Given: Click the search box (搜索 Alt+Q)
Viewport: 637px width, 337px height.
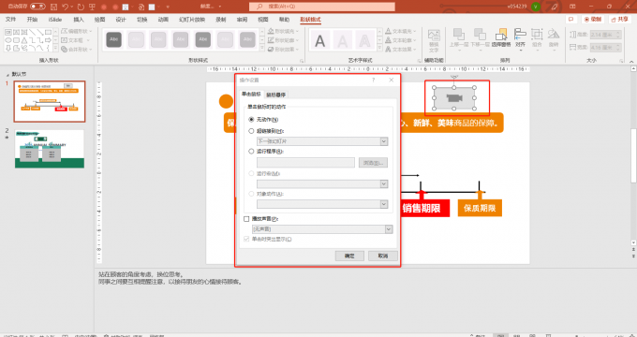Looking at the screenshot, I should (321, 7).
